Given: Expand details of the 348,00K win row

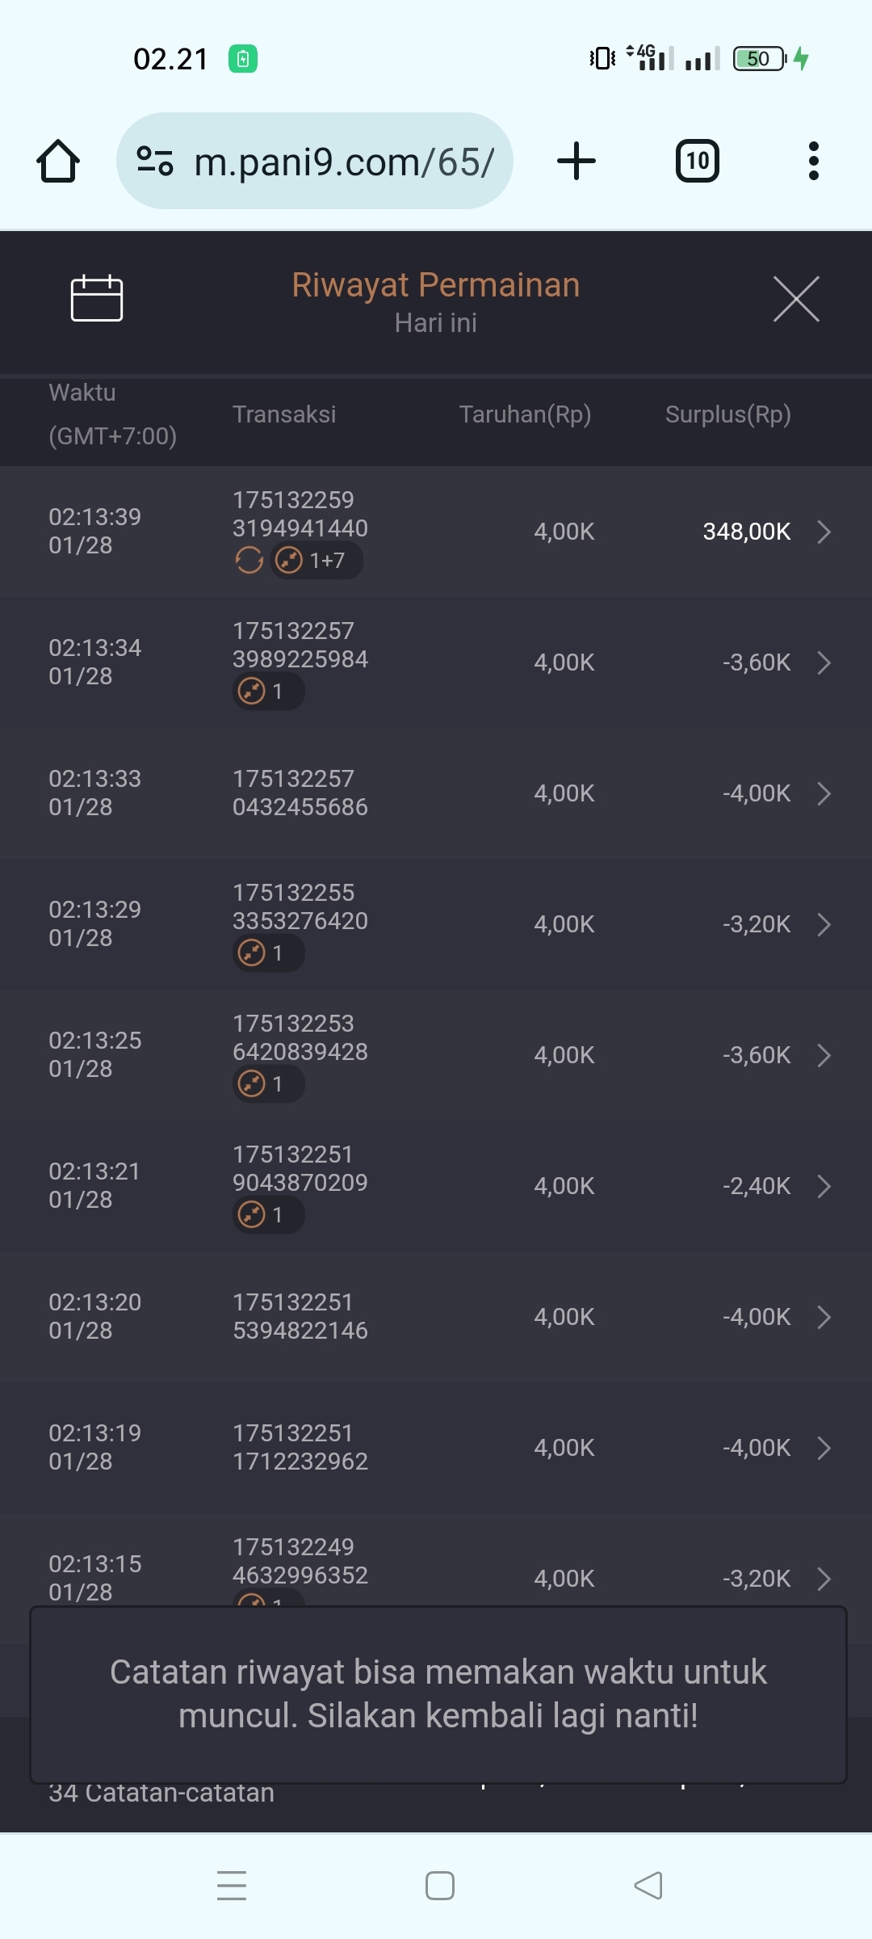Looking at the screenshot, I should 824,532.
